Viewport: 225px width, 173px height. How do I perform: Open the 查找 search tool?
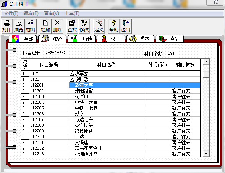pos(72,26)
